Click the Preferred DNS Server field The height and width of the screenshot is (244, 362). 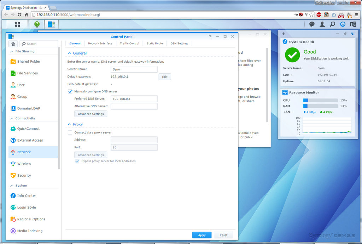tap(134, 99)
